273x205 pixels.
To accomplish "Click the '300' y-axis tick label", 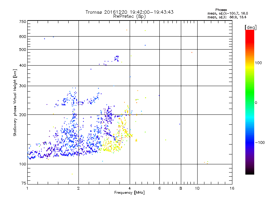I will pos(23,86).
